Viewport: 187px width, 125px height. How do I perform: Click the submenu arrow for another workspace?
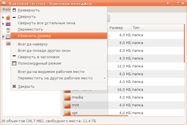pos(105,78)
